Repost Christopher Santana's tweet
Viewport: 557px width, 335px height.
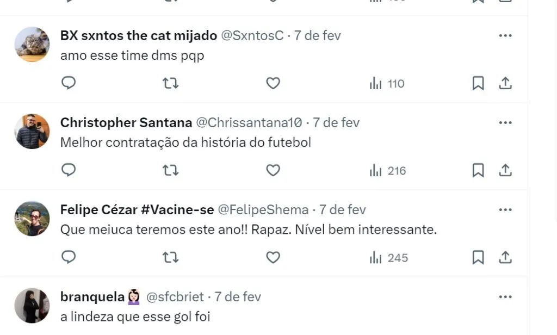click(x=171, y=170)
